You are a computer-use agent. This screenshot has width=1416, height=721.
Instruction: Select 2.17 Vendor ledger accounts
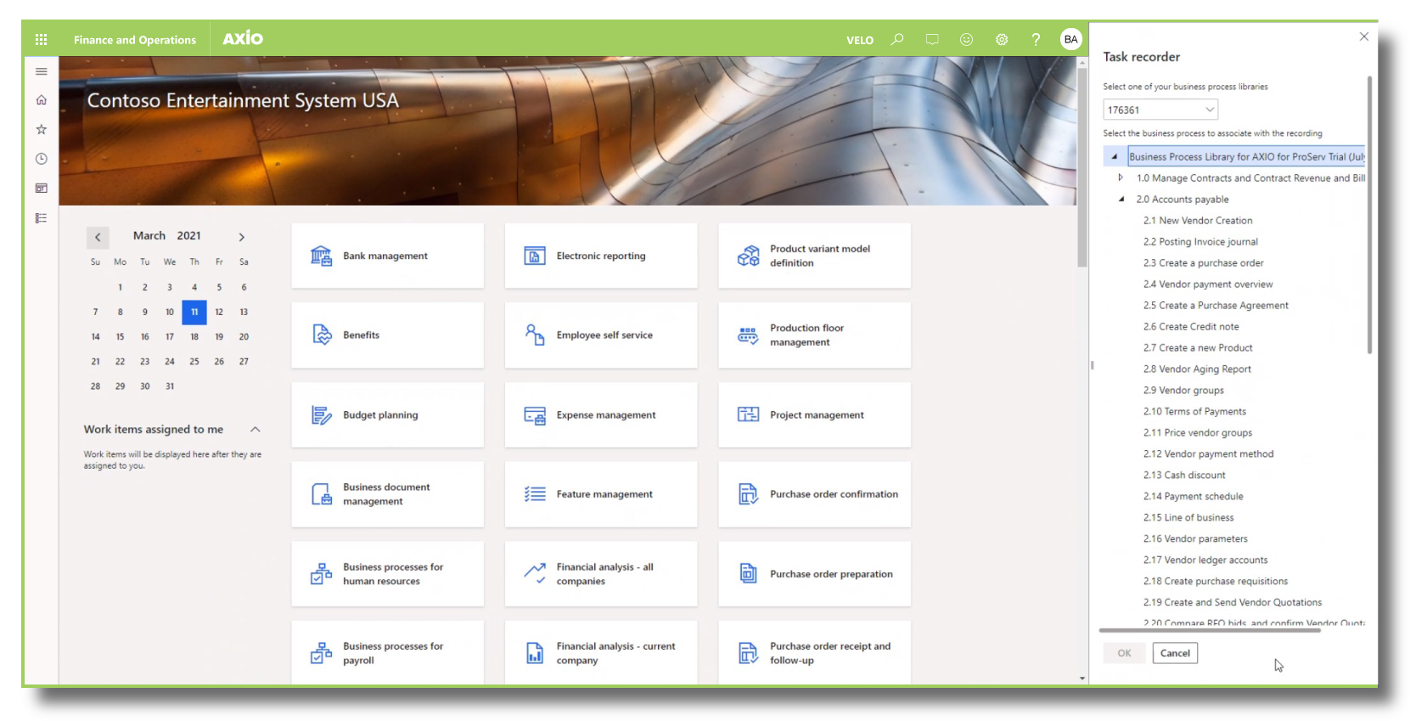[x=1205, y=560]
